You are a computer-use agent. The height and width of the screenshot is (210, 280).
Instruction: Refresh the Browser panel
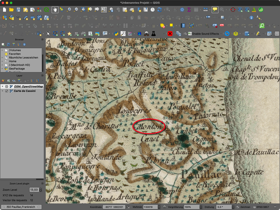coord(8,44)
